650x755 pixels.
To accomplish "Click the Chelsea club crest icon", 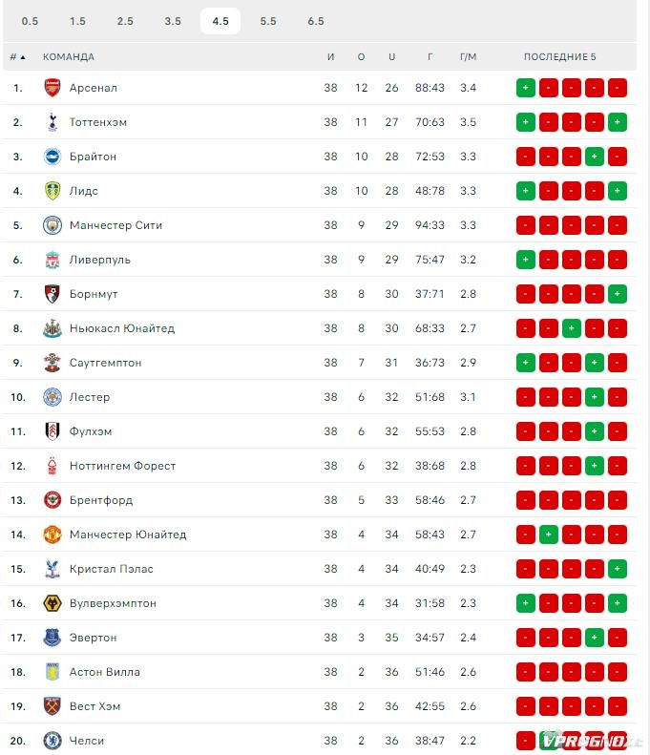I will pos(52,741).
